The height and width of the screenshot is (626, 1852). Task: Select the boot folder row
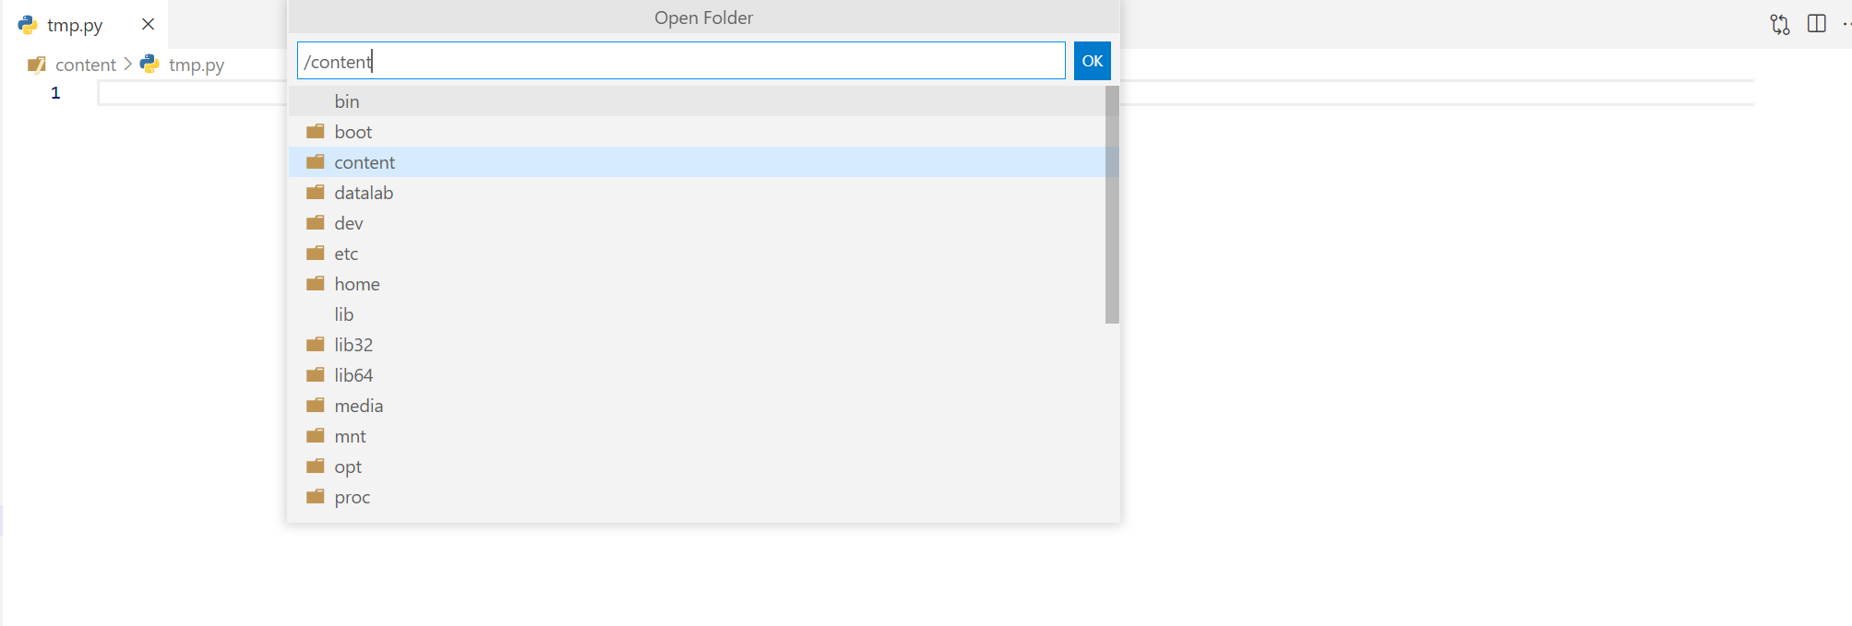coord(697,132)
